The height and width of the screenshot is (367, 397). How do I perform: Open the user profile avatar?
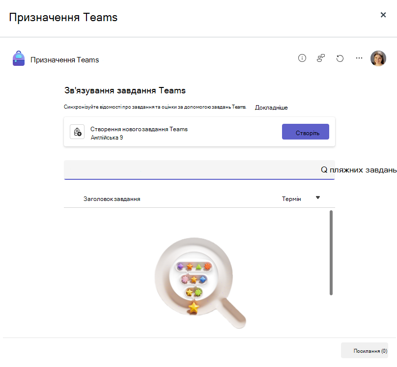click(x=378, y=58)
